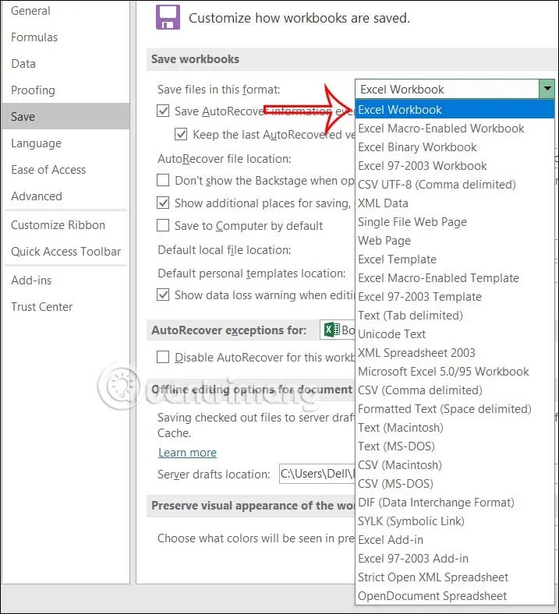Open the Learn more link
Screen dimensions: 559x614
click(x=187, y=453)
